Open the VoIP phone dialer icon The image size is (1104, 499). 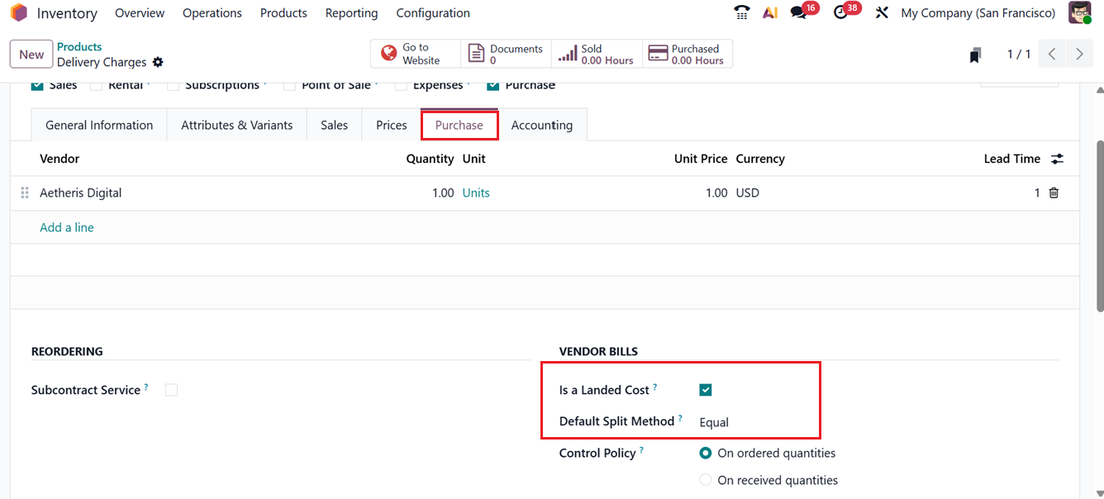(x=741, y=12)
